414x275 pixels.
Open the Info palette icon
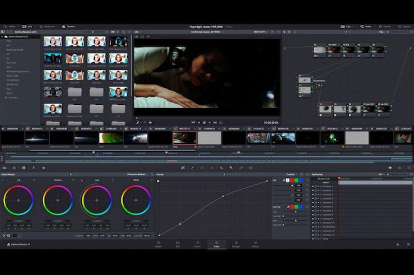pos(409,168)
